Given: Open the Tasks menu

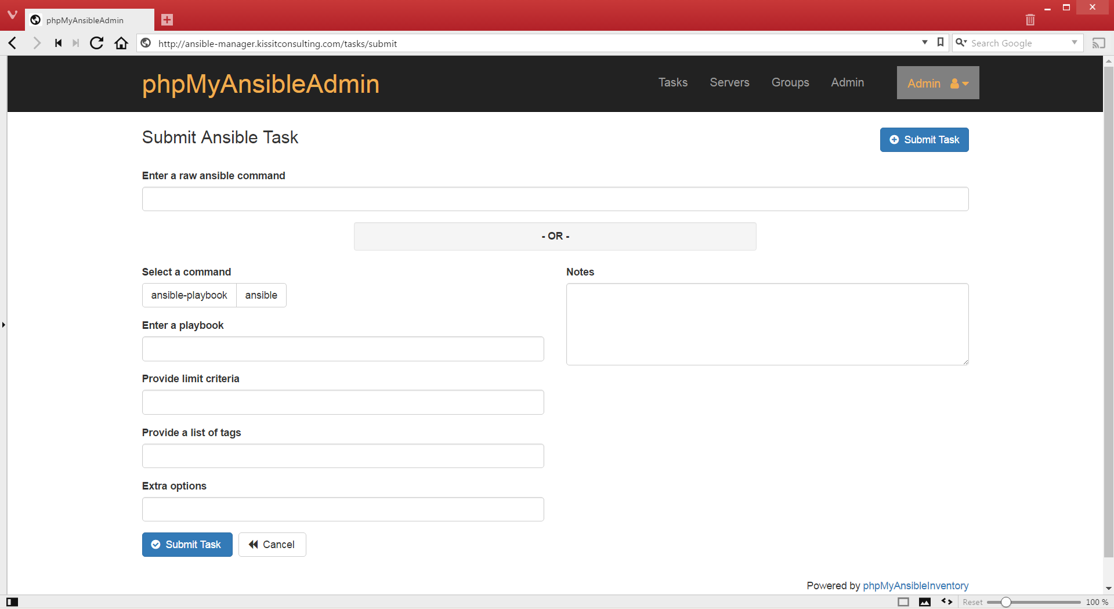Looking at the screenshot, I should click(672, 82).
